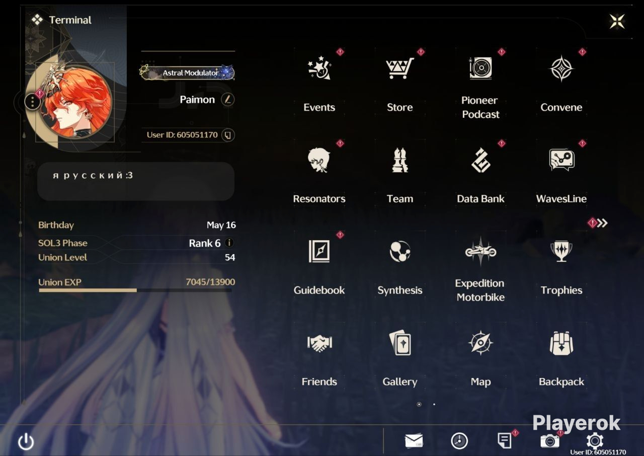Open the clock icon in bottom bar

click(459, 441)
